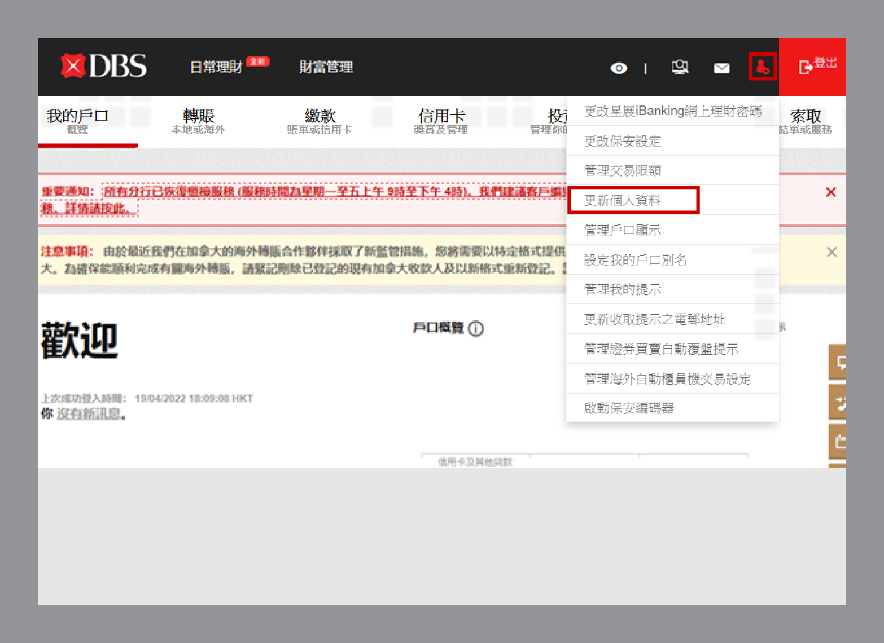This screenshot has width=884, height=643.
Task: Toggle the eye icon to hide balances
Action: [x=619, y=68]
